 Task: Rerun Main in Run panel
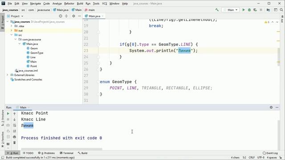[8, 114]
